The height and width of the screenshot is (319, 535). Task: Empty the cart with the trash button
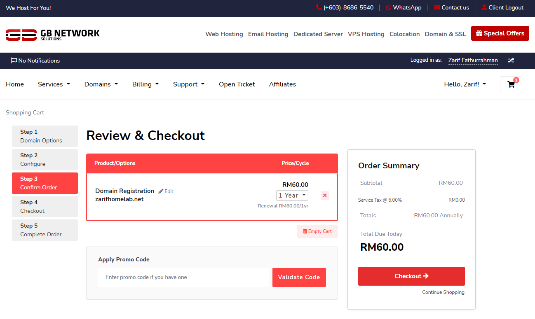point(317,231)
